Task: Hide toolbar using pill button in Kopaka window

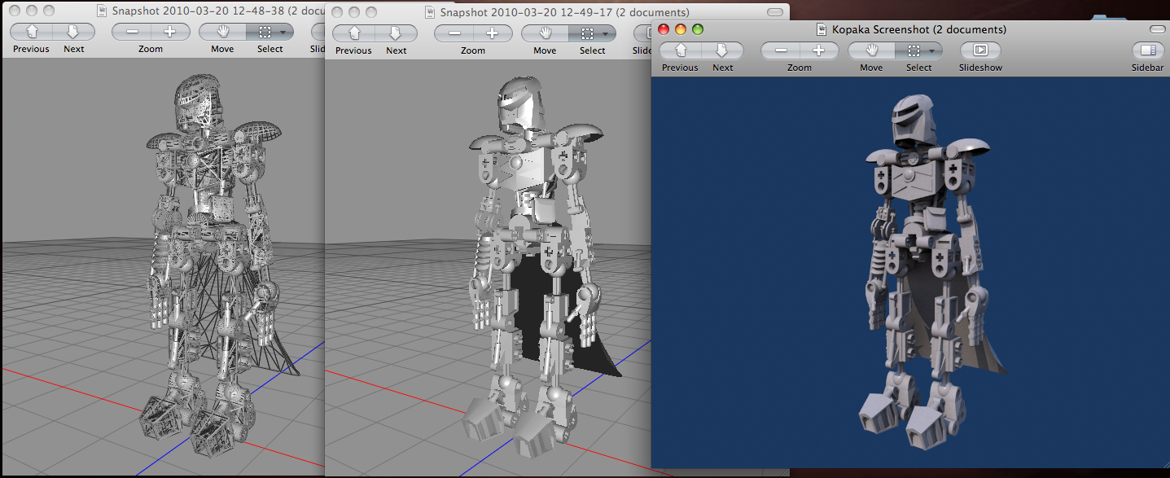Action: tap(1157, 29)
